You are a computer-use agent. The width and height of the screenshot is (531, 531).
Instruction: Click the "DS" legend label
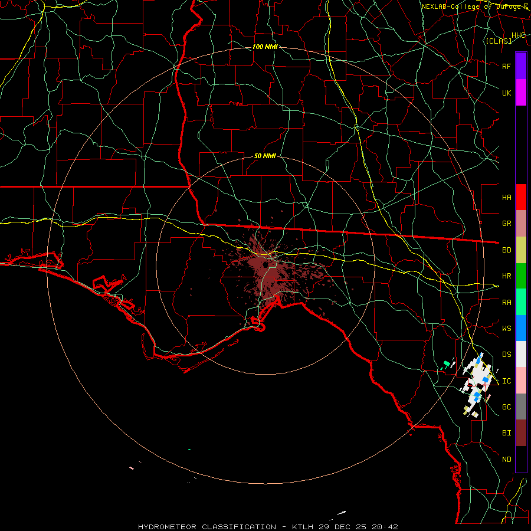click(x=506, y=354)
